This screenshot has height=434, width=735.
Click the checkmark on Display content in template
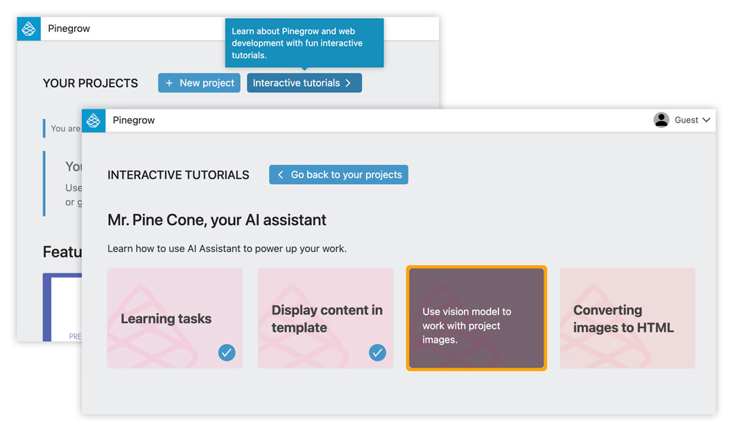(x=377, y=352)
